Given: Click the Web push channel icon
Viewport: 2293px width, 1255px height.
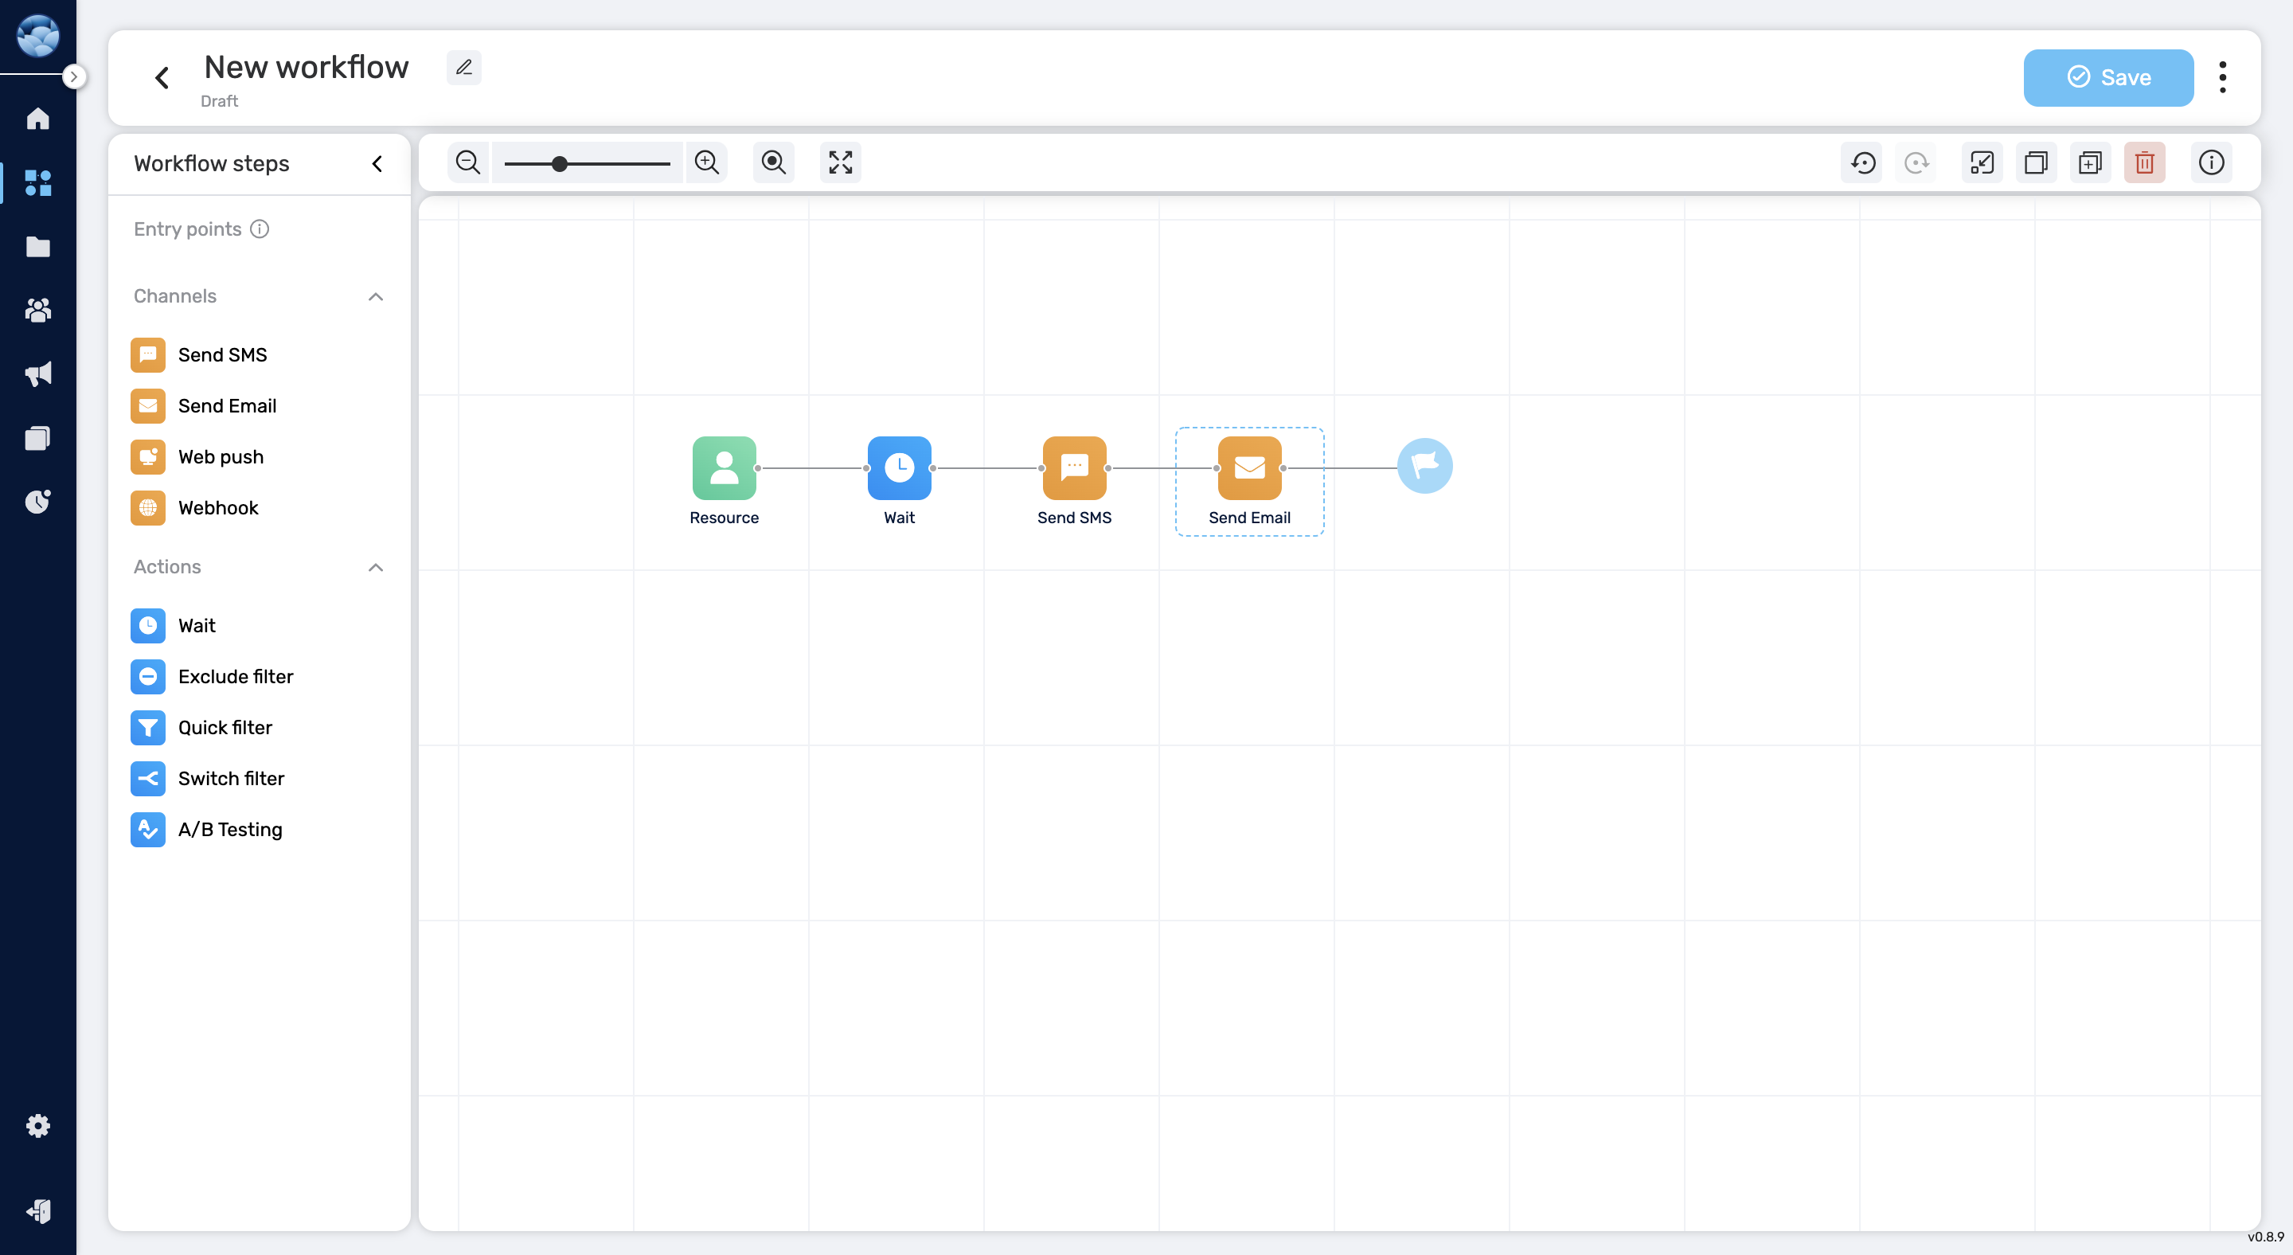Looking at the screenshot, I should coord(148,456).
